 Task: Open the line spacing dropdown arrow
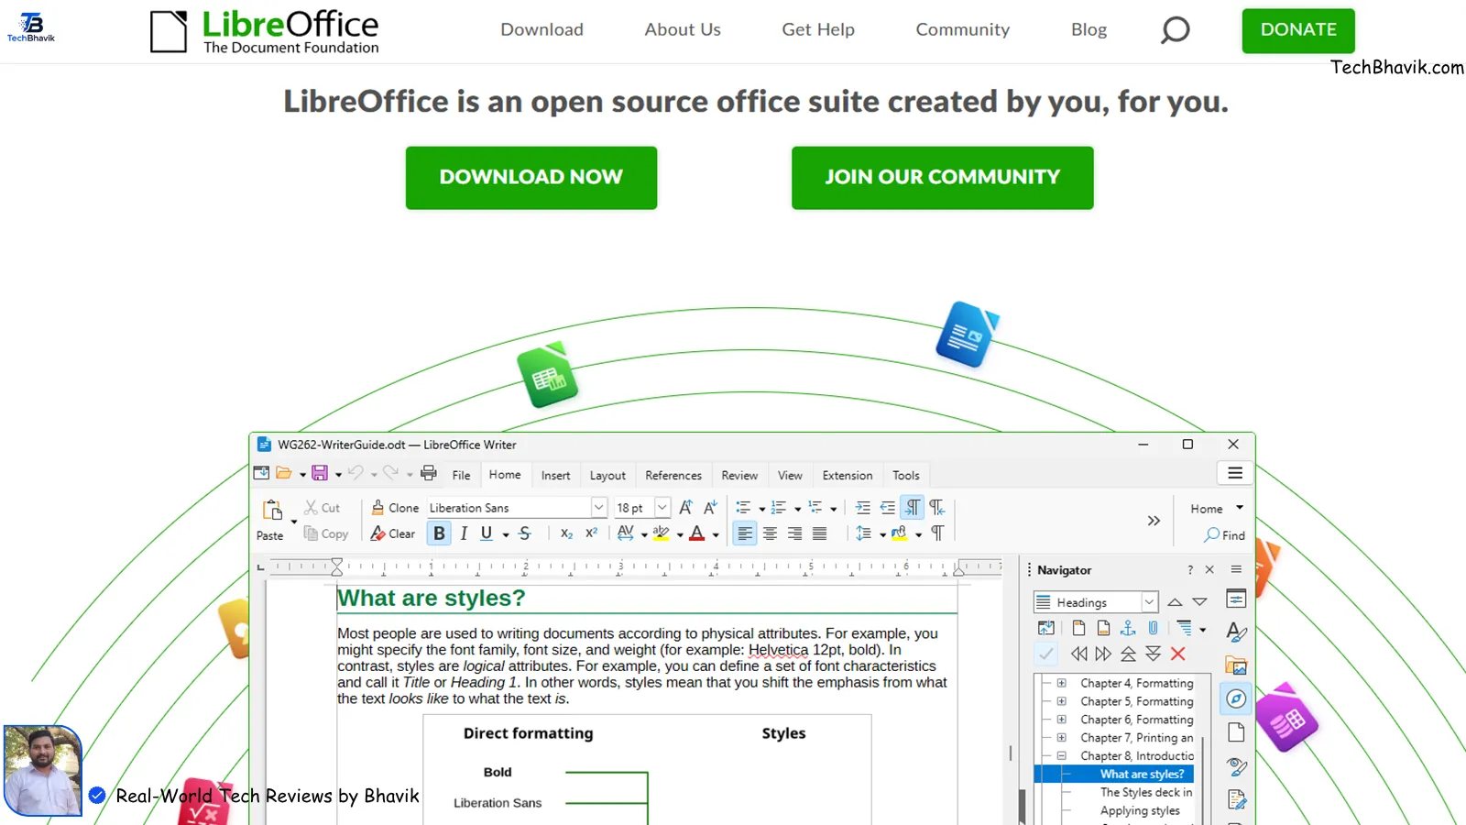point(883,534)
